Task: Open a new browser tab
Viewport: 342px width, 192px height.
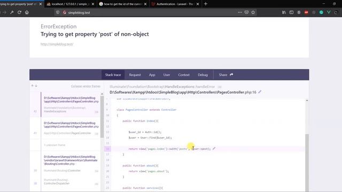Action: [x=205, y=4]
